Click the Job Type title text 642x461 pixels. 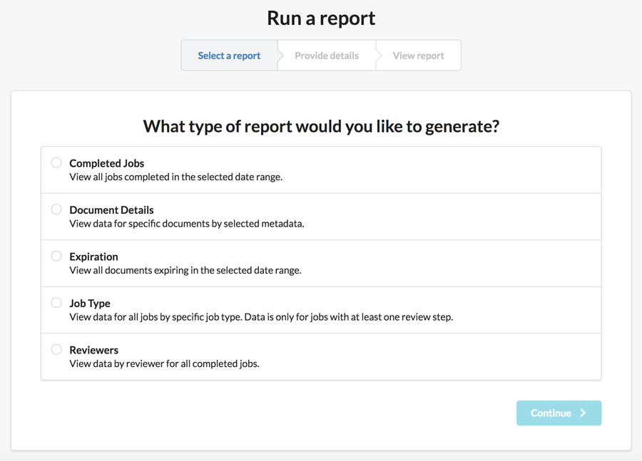[90, 303]
